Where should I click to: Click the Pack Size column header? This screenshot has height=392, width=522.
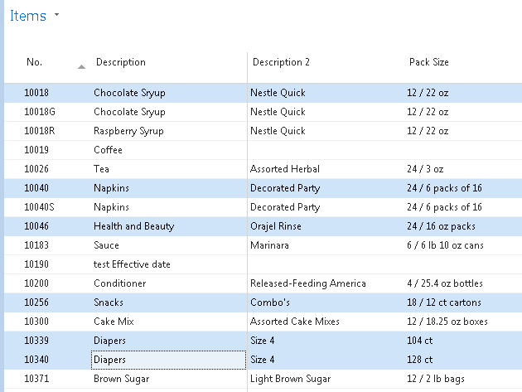(429, 62)
